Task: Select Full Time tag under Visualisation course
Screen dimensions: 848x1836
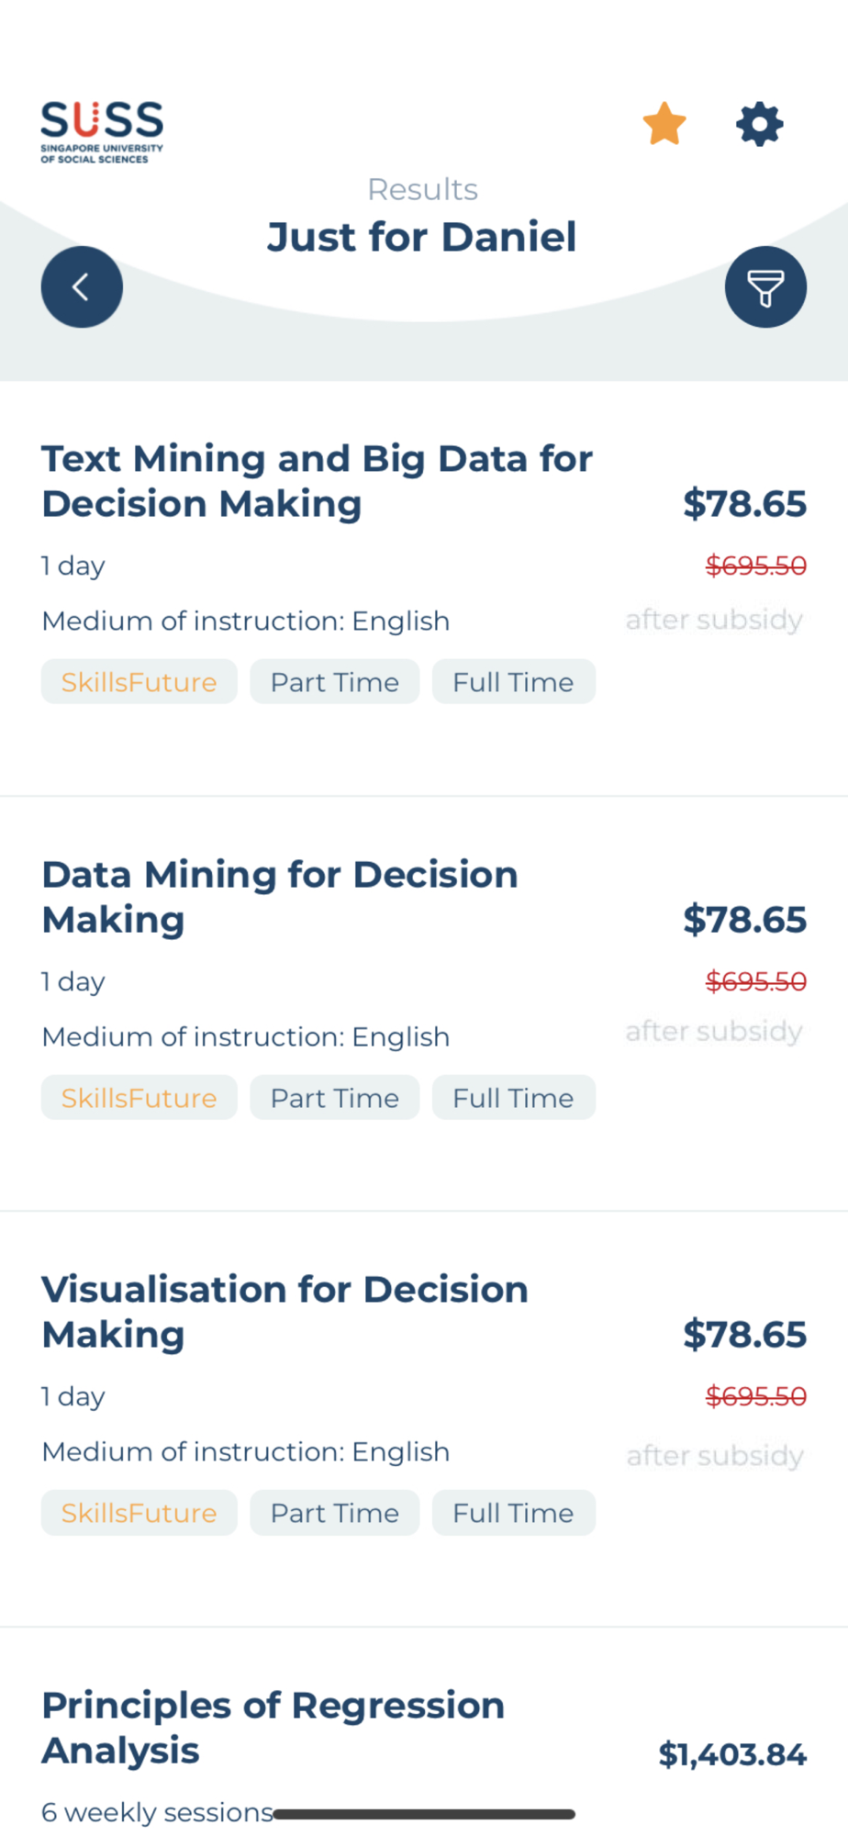Action: tap(514, 1513)
